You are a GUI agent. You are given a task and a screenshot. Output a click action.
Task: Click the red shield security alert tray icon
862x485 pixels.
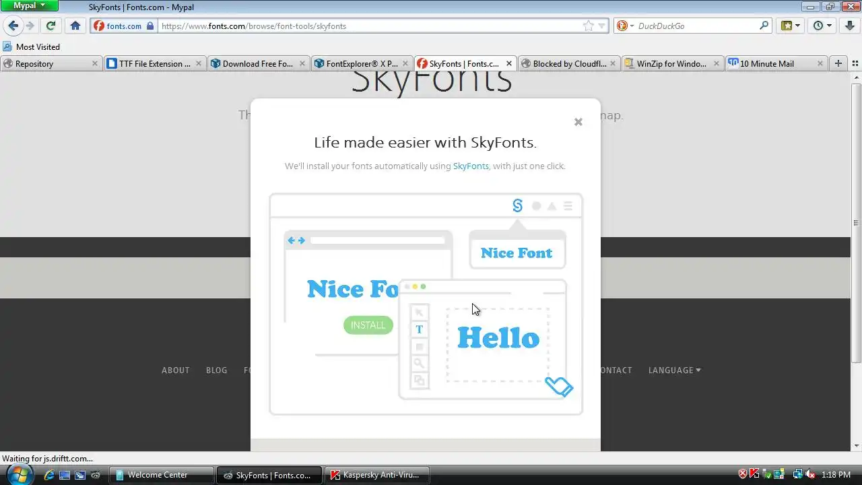[743, 474]
